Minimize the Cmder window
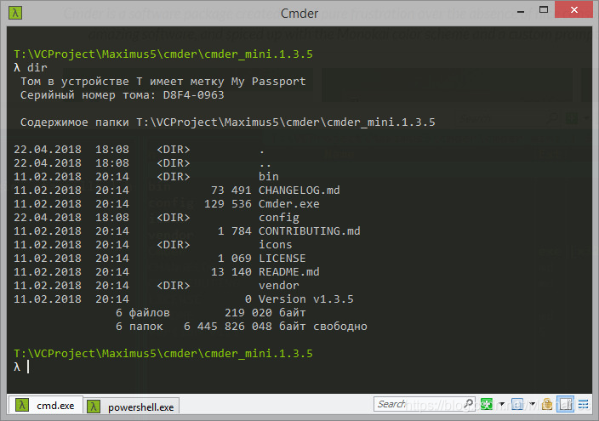Image resolution: width=599 pixels, height=421 pixels. (521, 11)
